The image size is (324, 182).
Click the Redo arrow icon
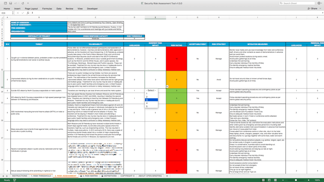[23, 3]
